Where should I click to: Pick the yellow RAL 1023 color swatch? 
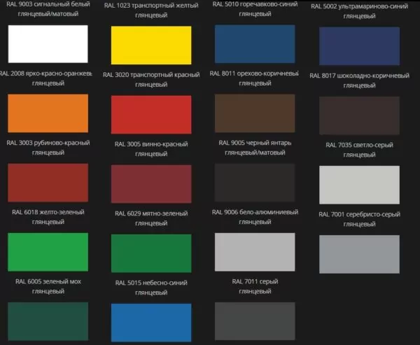point(151,45)
